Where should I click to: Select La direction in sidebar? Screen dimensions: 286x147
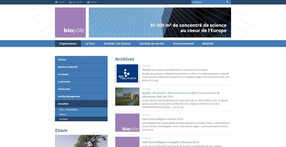(81, 82)
